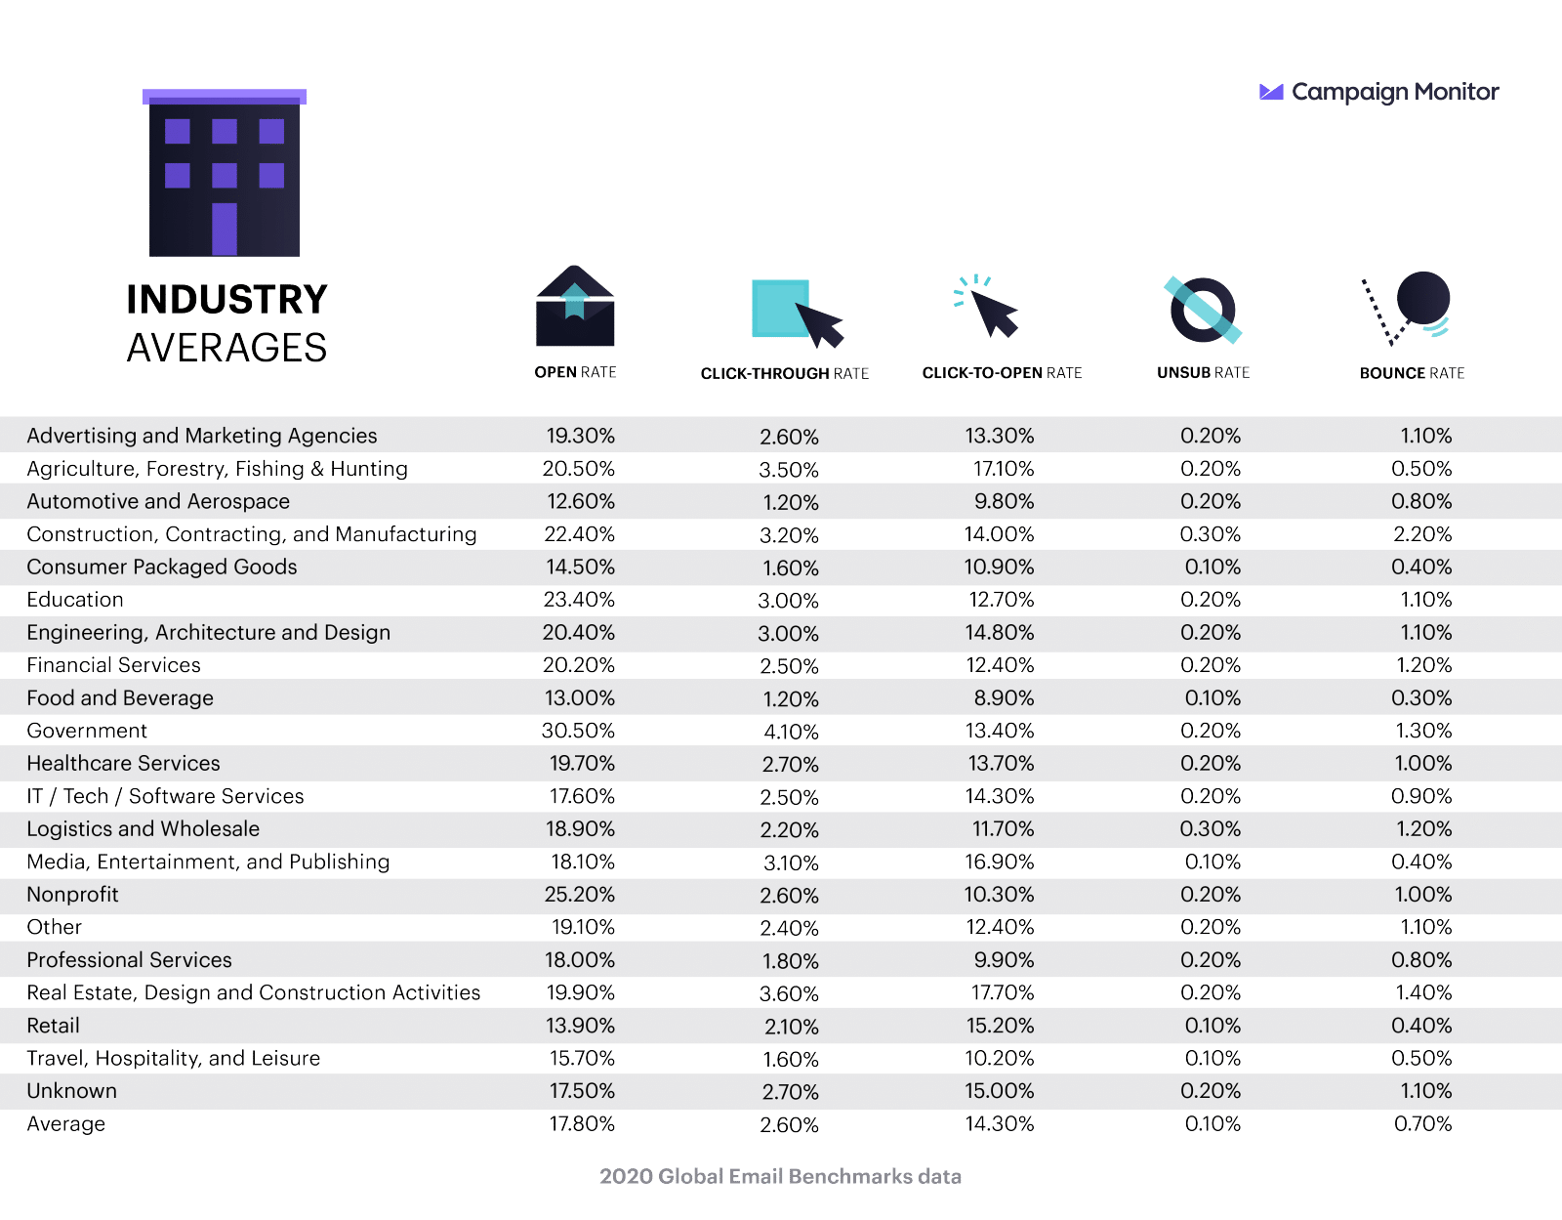1562x1220 pixels.
Task: Click the UNSUB RATE column label
Action: (x=1203, y=372)
